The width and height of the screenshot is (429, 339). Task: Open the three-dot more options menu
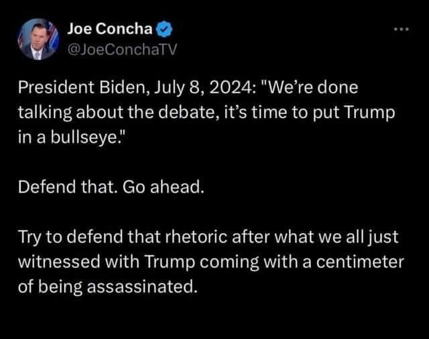(402, 32)
